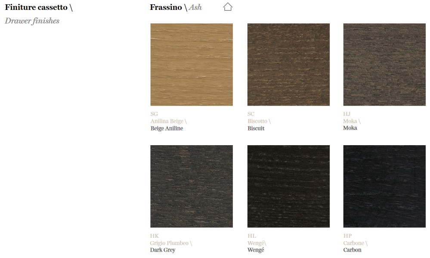Click the Dark Grey English name
This screenshot has height=258, width=430.
[x=163, y=250]
